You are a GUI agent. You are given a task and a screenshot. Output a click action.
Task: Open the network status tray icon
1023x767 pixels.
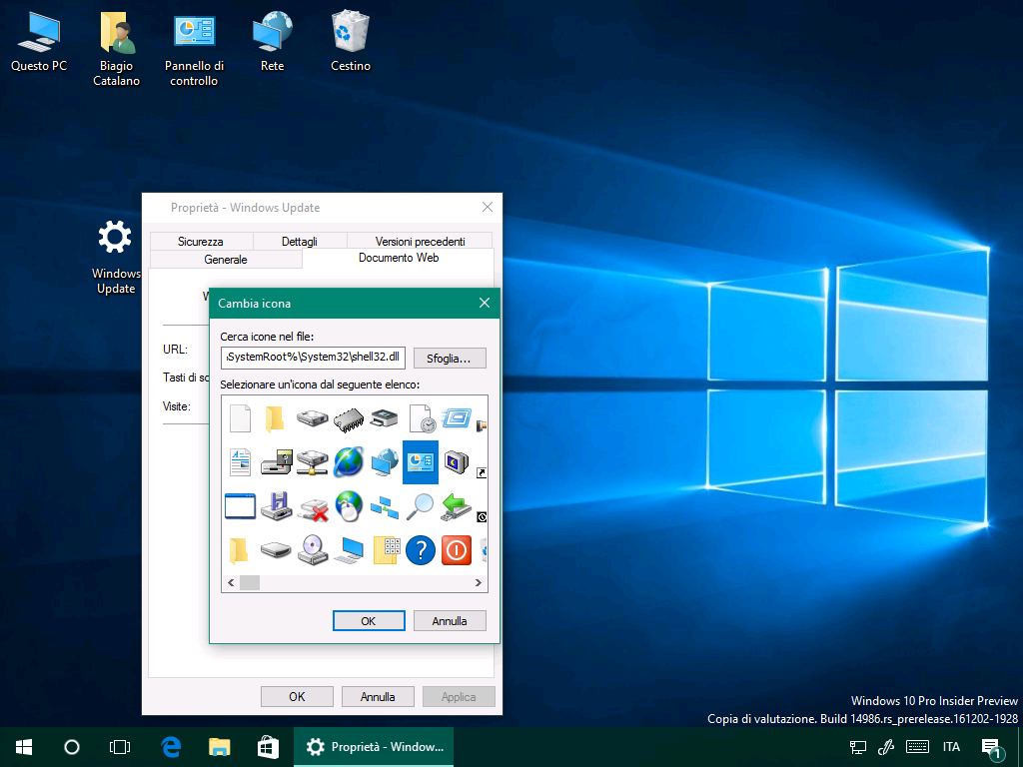[857, 747]
